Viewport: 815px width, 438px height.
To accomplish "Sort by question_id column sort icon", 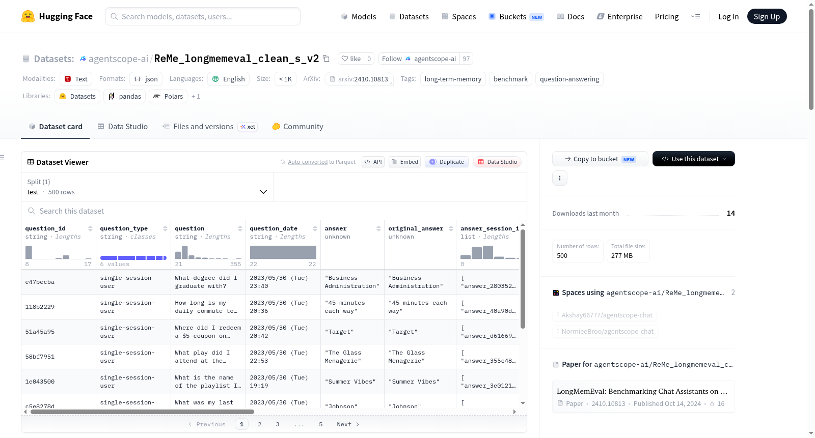I will point(90,228).
